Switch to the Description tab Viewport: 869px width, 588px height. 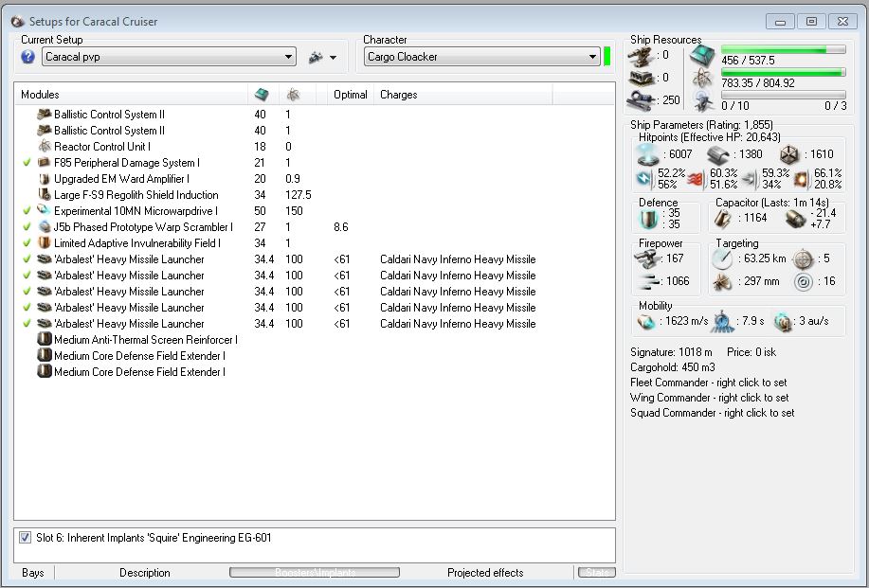click(145, 573)
